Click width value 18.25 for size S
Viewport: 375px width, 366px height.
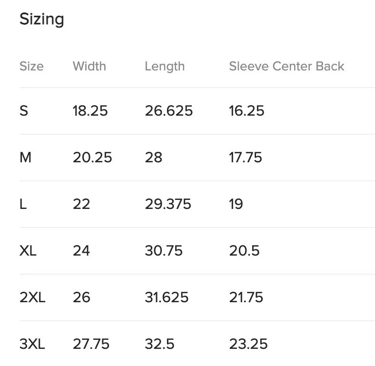[90, 111]
